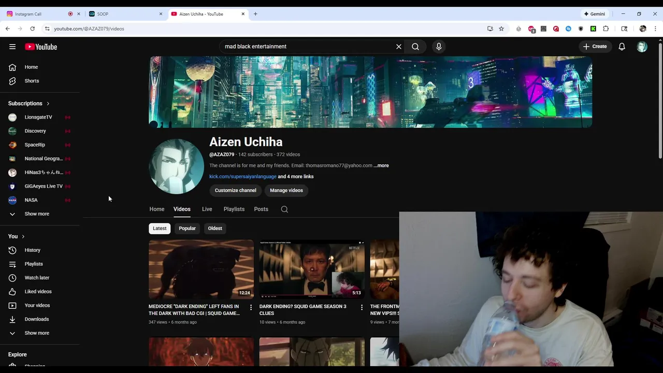The image size is (663, 373).
Task: Search within the channel magnifier icon
Action: 284,209
